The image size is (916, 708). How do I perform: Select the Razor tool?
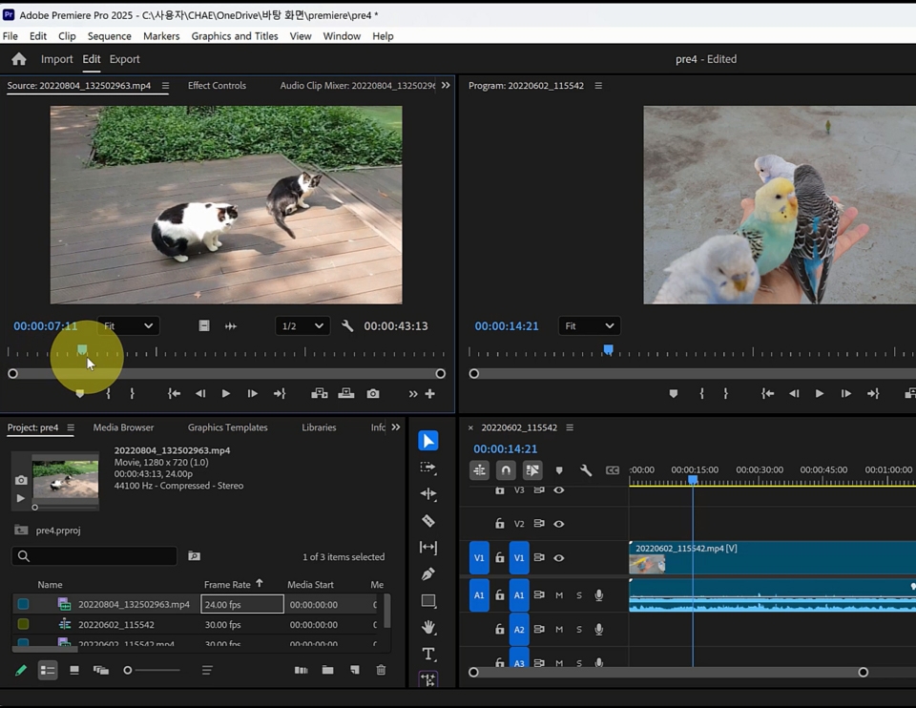pyautogui.click(x=428, y=520)
